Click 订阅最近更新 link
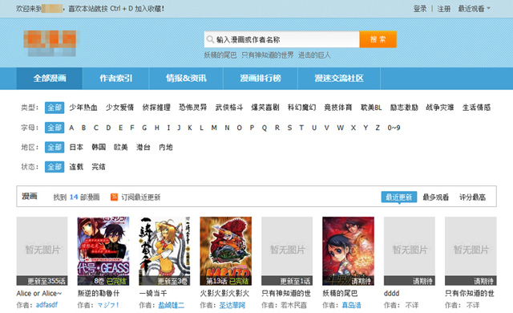The height and width of the screenshot is (313, 513). tap(141, 197)
